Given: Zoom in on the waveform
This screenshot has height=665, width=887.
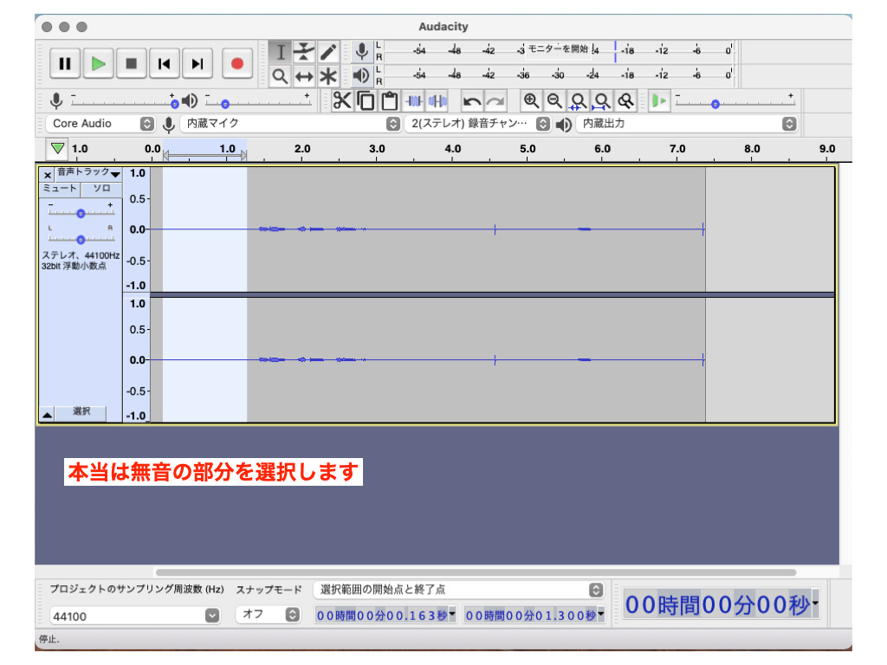Looking at the screenshot, I should [531, 100].
